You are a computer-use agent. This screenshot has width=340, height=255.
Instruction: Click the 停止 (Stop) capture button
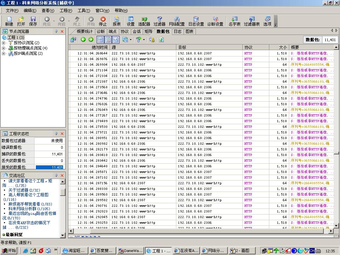click(103, 21)
